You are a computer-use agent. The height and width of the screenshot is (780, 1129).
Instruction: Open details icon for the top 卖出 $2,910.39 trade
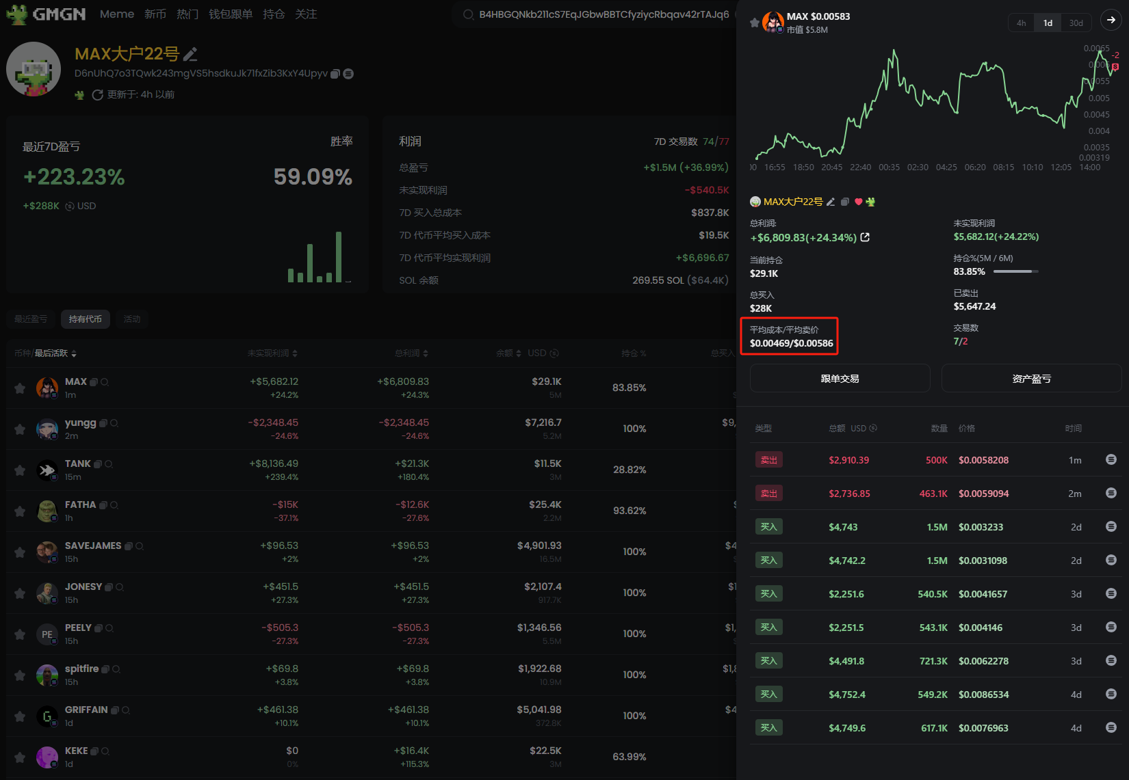(x=1111, y=460)
